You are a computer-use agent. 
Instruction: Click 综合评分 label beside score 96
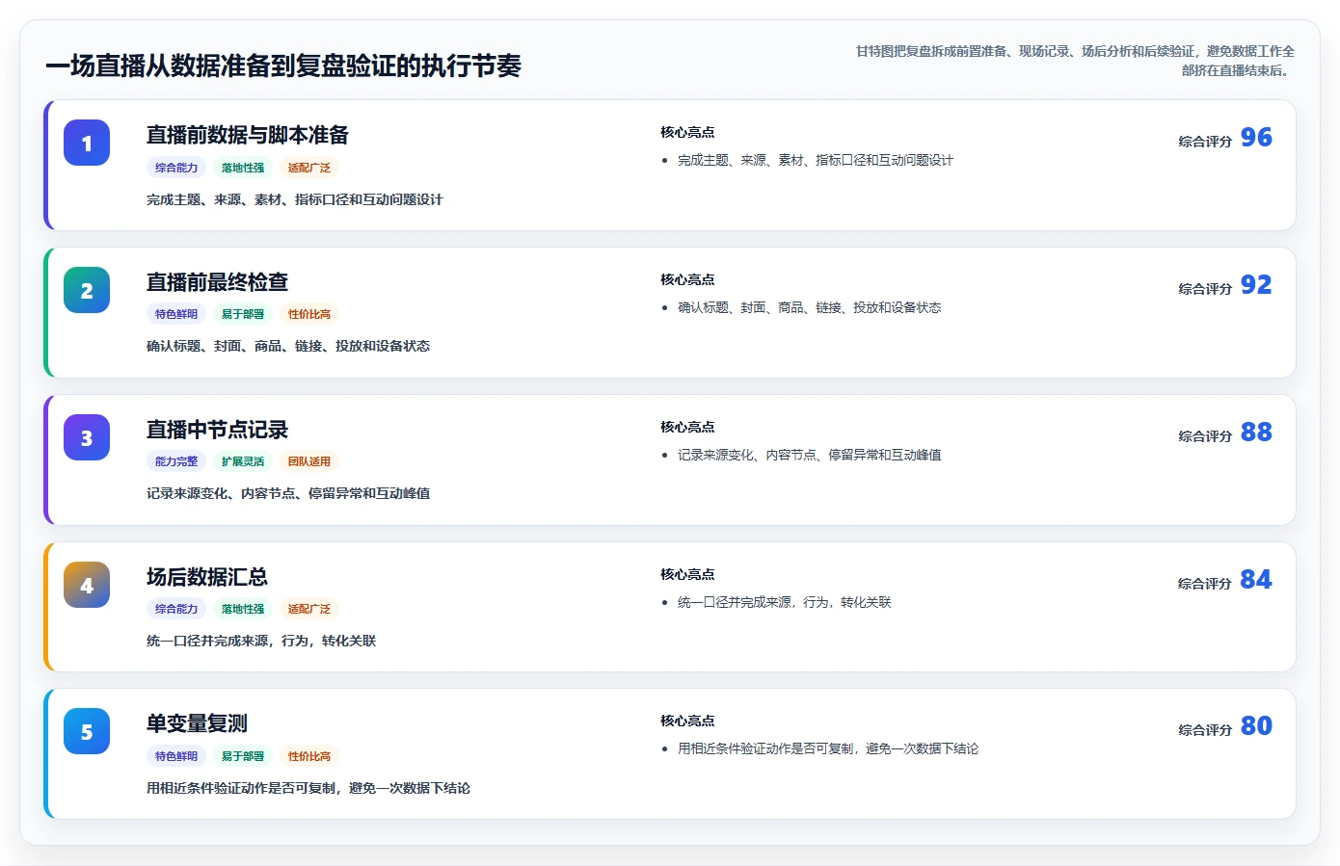click(x=1205, y=142)
